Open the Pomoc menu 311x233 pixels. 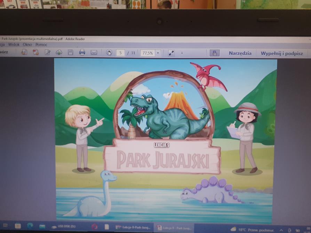(x=41, y=45)
